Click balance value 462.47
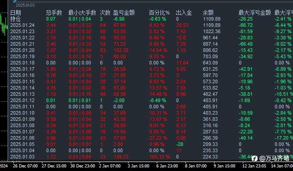Image resolution: width=293 pixels, height=171 pixels. click(x=210, y=94)
